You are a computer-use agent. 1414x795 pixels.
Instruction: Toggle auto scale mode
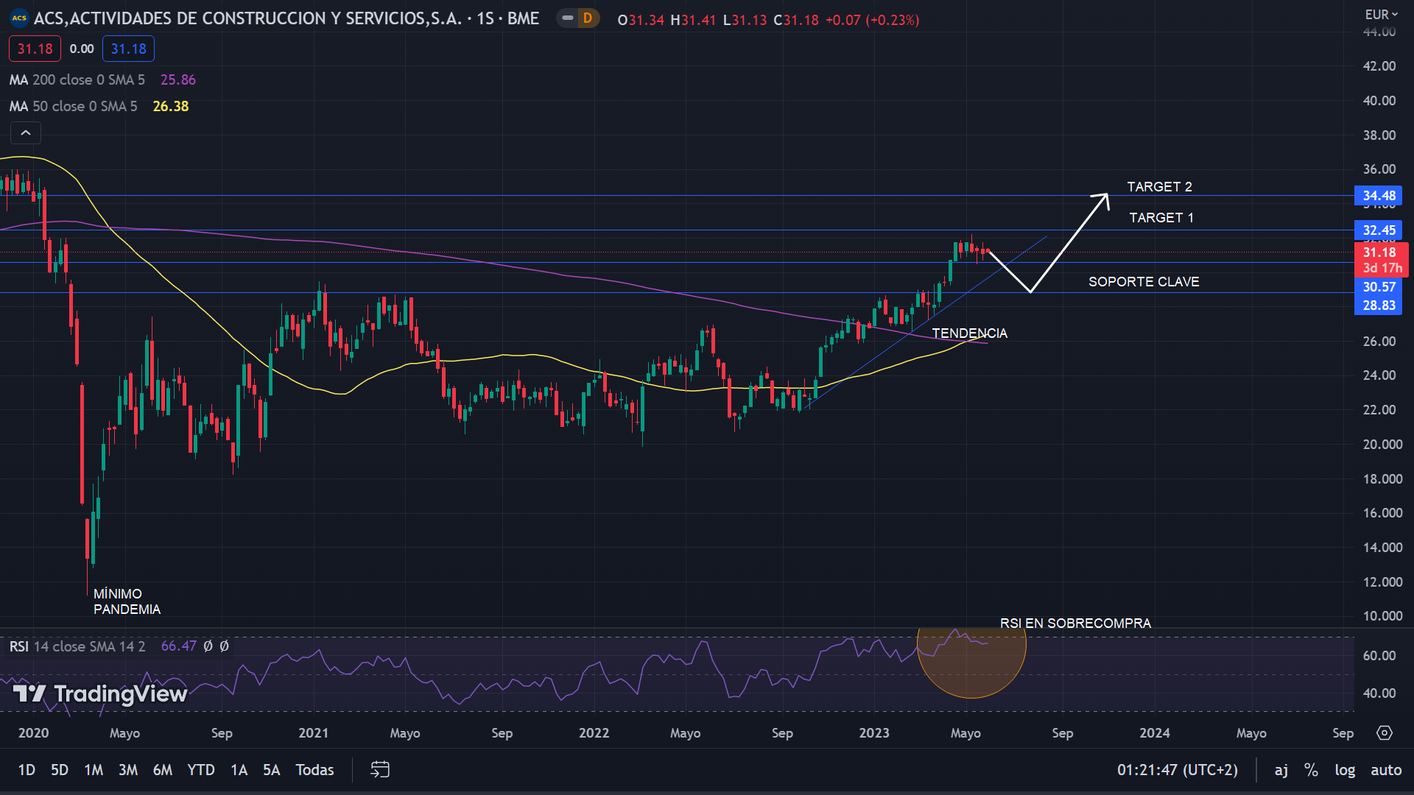tap(1386, 770)
